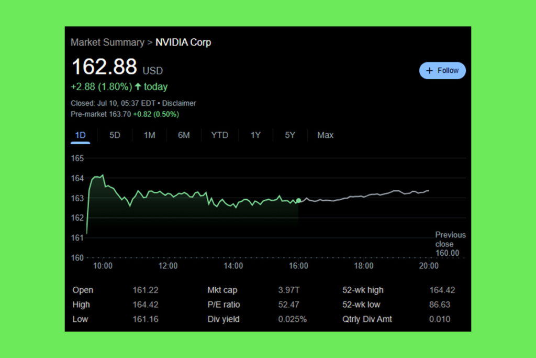Screen dimensions: 536x358
Task: Click the plus icon on Follow
Action: click(430, 70)
